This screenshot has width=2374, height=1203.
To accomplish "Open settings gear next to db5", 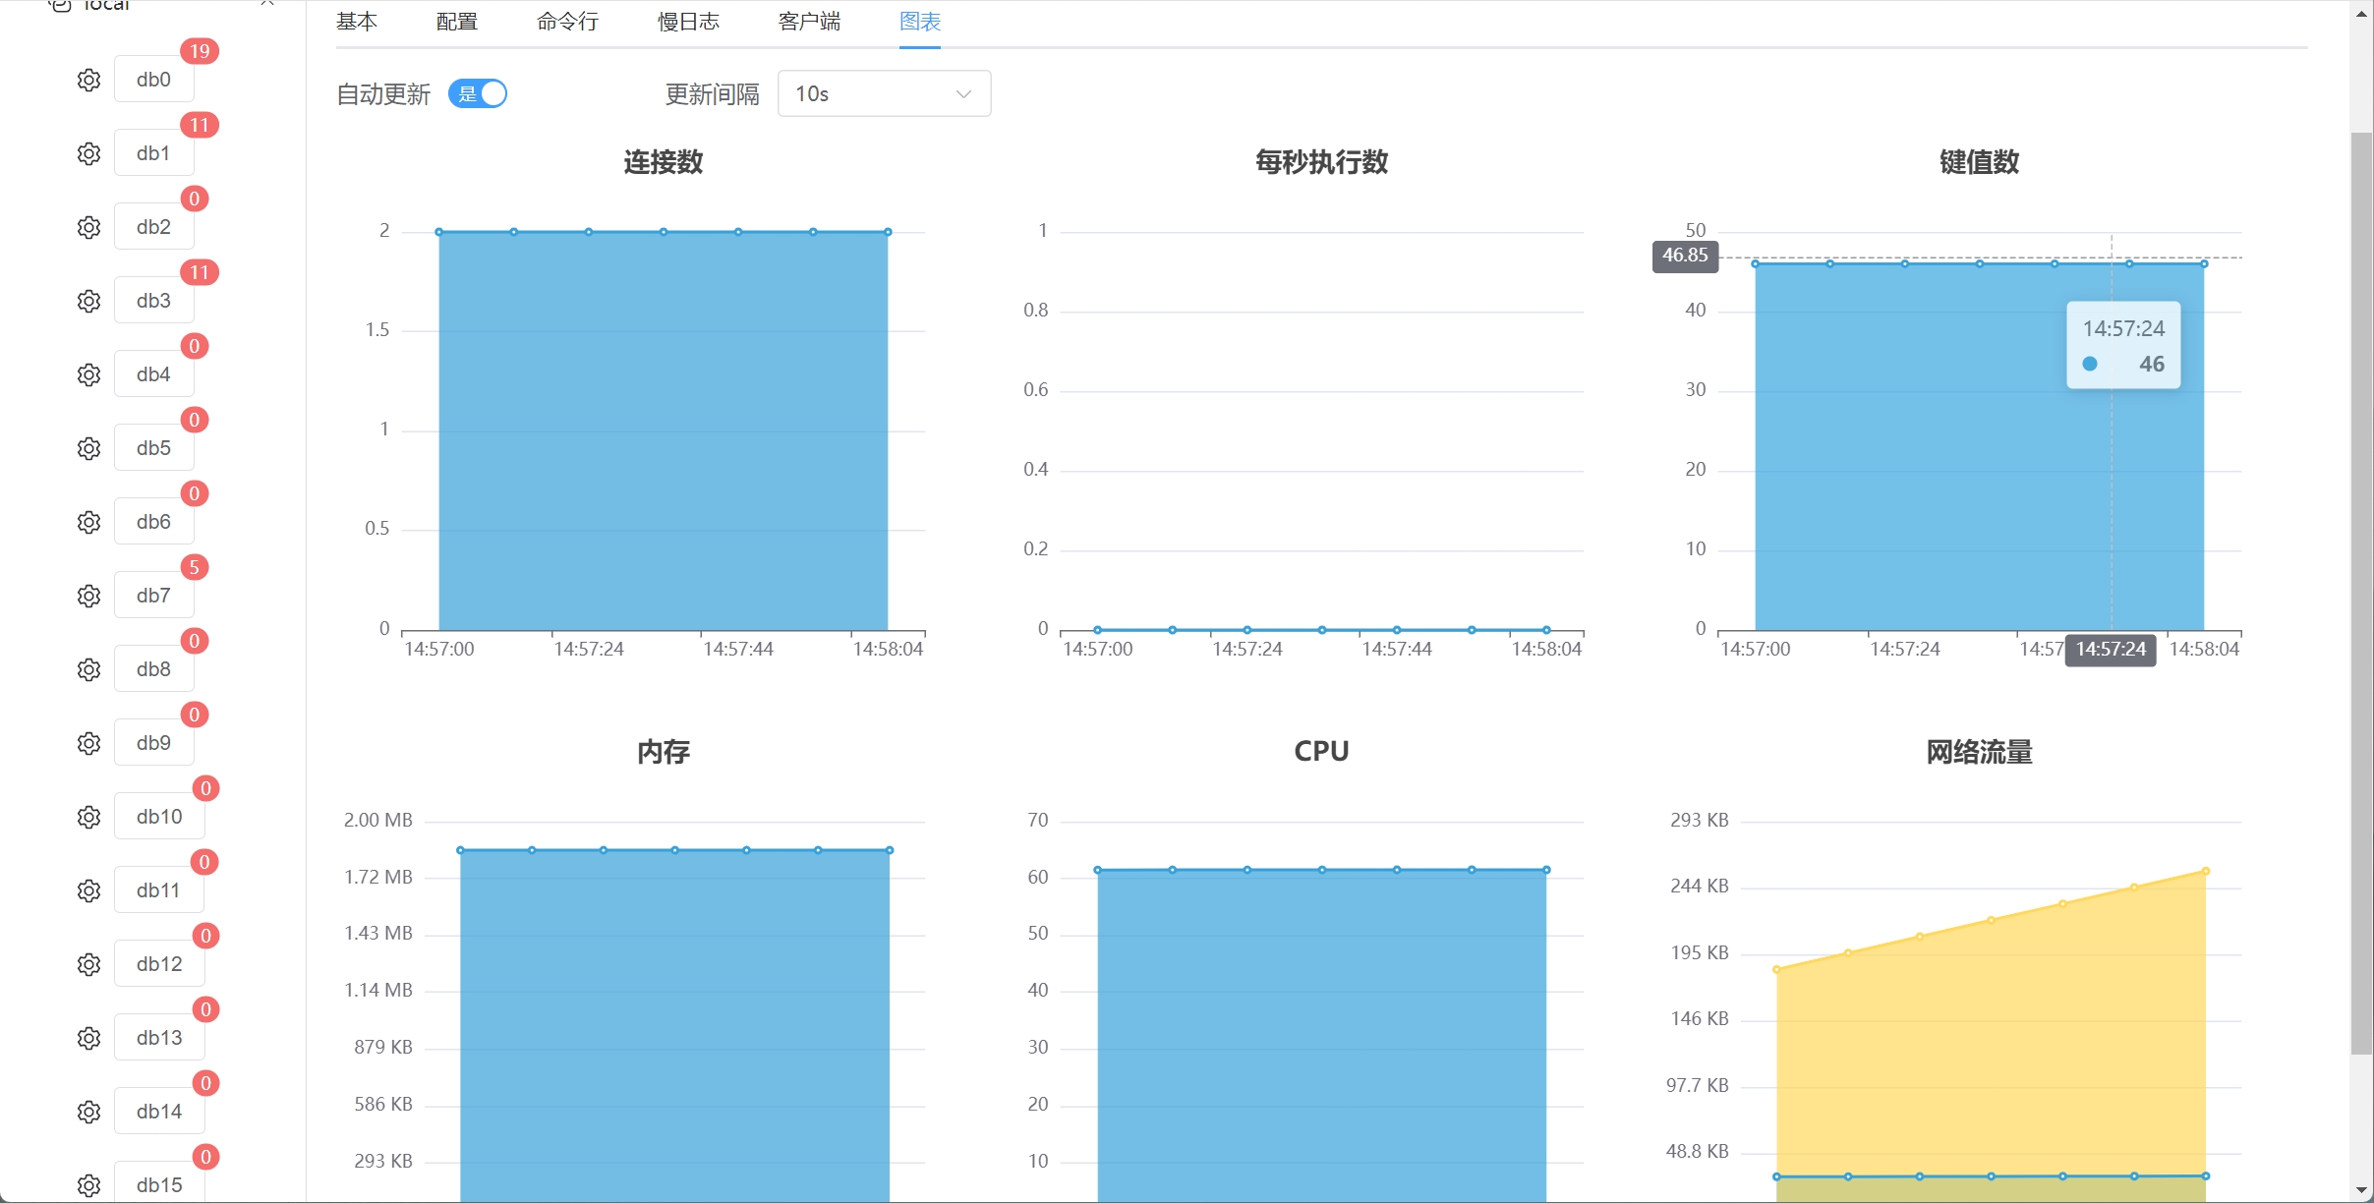I will click(88, 448).
